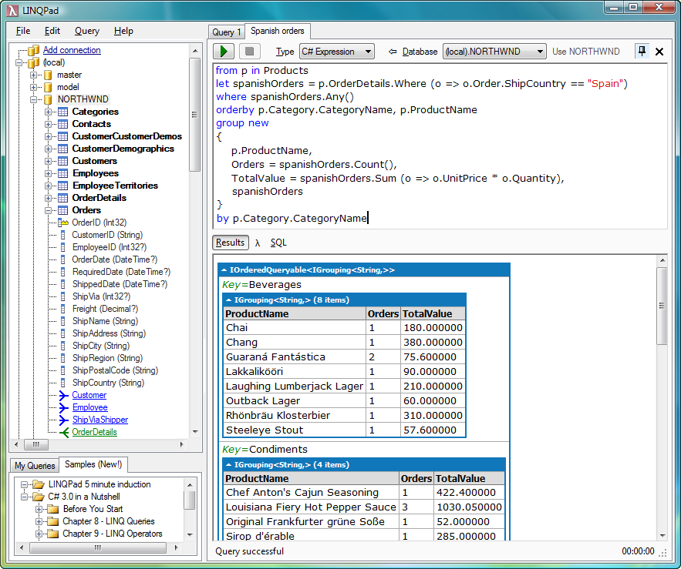This screenshot has height=569, width=681.
Task: Click the NORTHWND database icon in tree
Action: tap(48, 99)
